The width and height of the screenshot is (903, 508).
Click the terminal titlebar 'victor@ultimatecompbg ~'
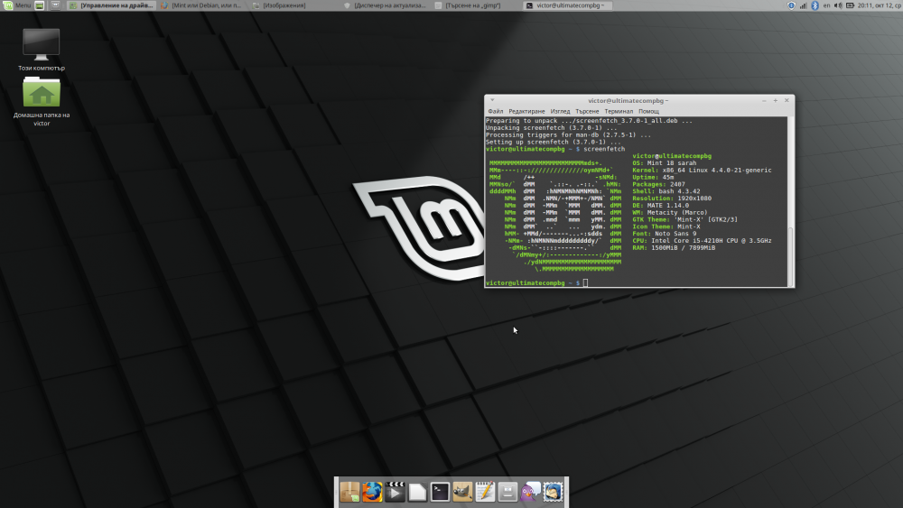coord(628,100)
